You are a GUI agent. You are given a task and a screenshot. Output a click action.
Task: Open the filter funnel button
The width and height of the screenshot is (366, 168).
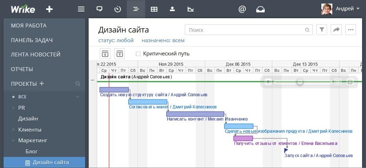[322, 30]
